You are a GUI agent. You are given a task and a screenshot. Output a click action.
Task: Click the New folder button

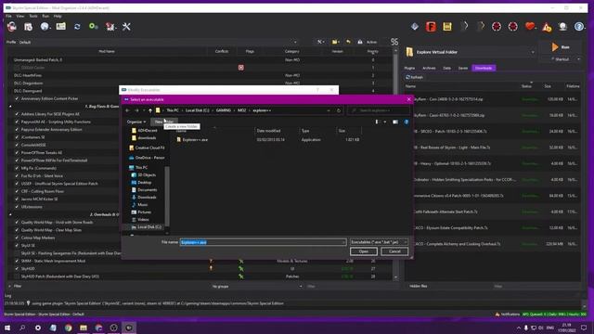(x=164, y=122)
